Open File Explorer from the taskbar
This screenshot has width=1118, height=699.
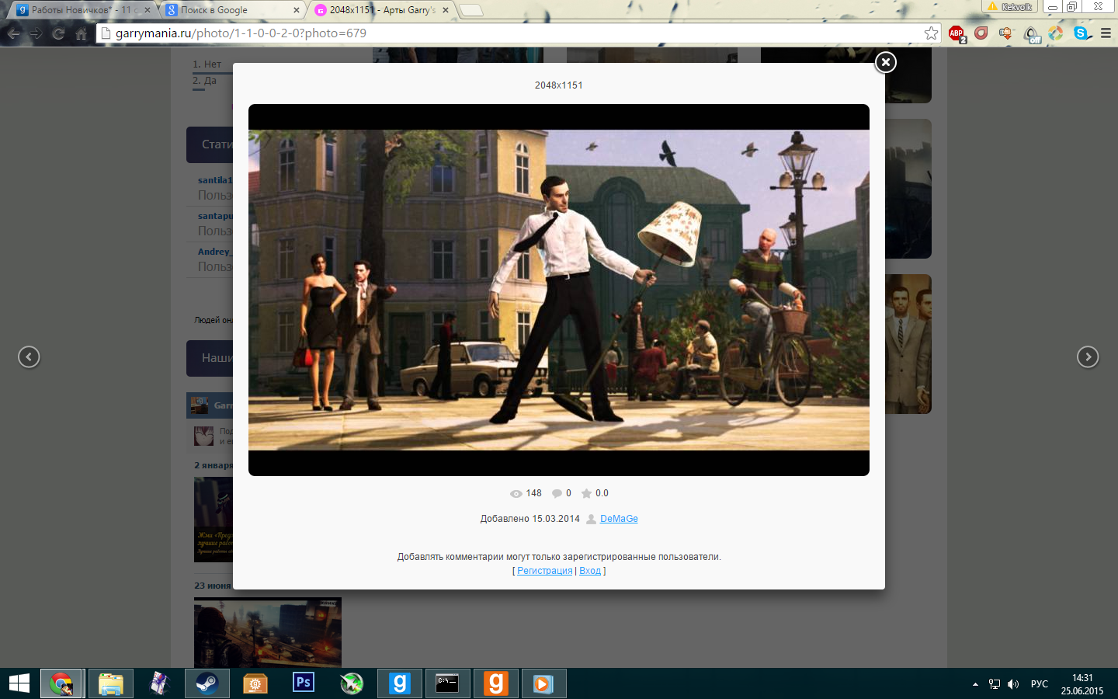coord(111,683)
